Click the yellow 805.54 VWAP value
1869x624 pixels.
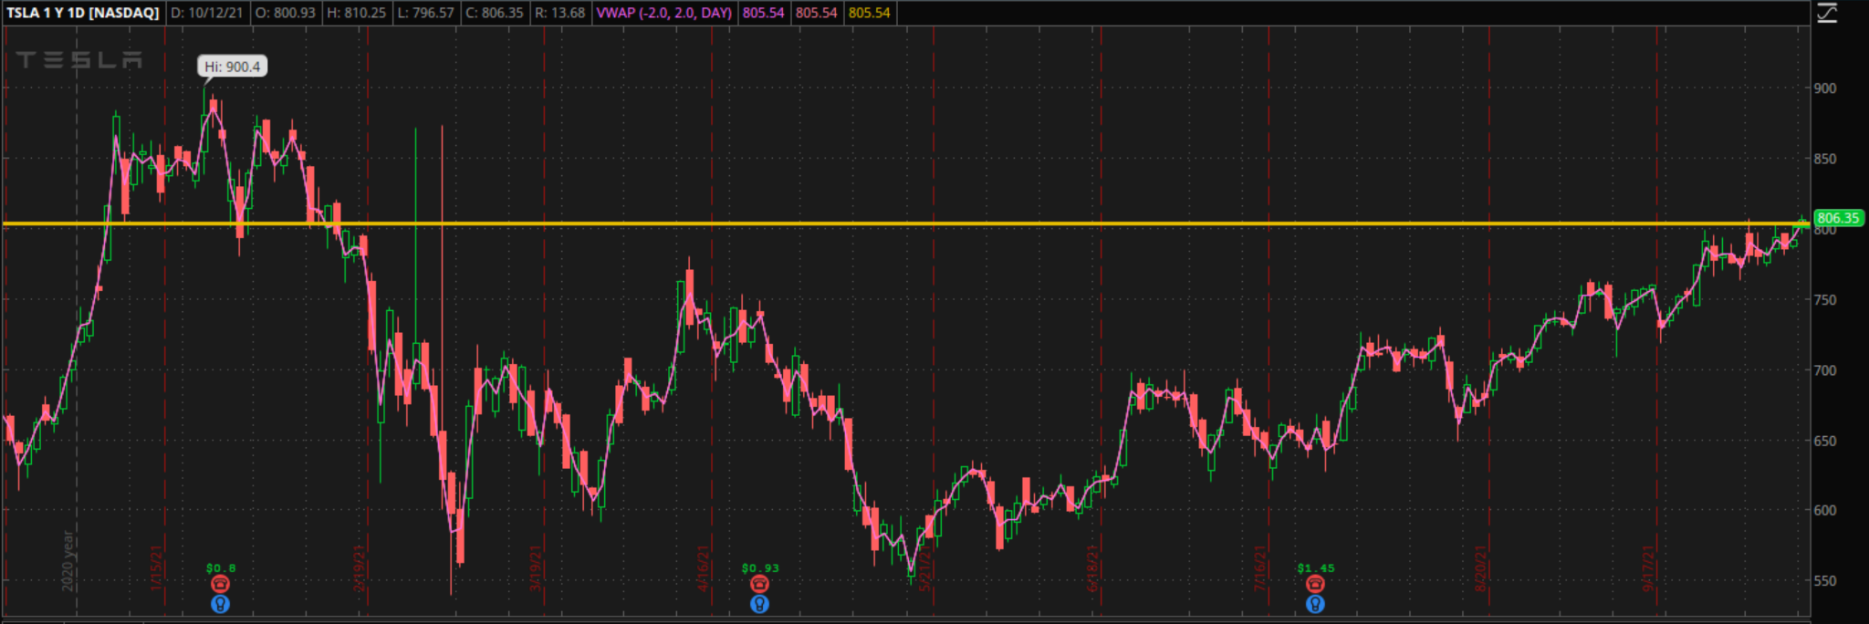[x=869, y=13]
